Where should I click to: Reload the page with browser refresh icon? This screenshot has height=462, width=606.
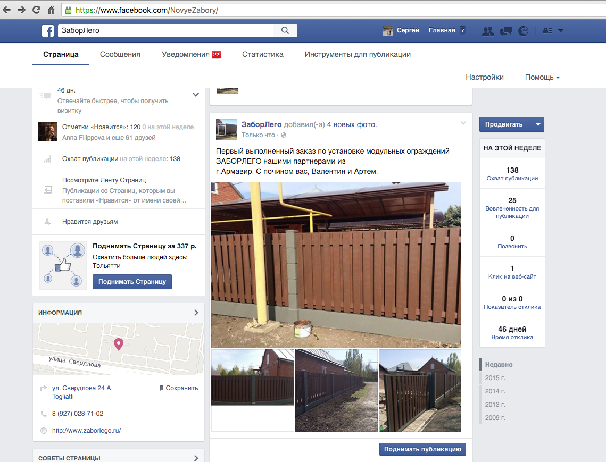tap(36, 10)
